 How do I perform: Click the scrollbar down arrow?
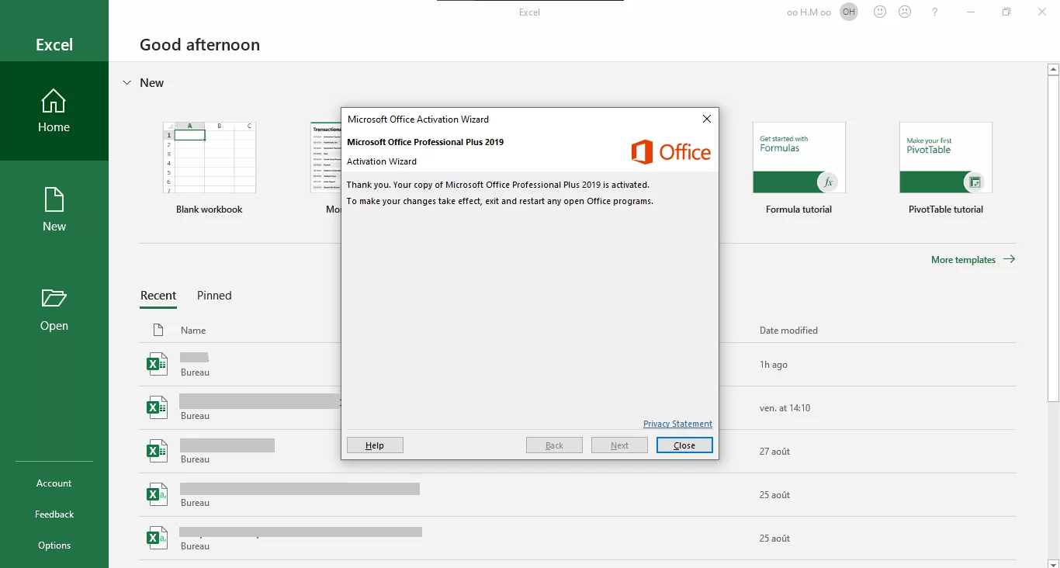pyautogui.click(x=1053, y=563)
